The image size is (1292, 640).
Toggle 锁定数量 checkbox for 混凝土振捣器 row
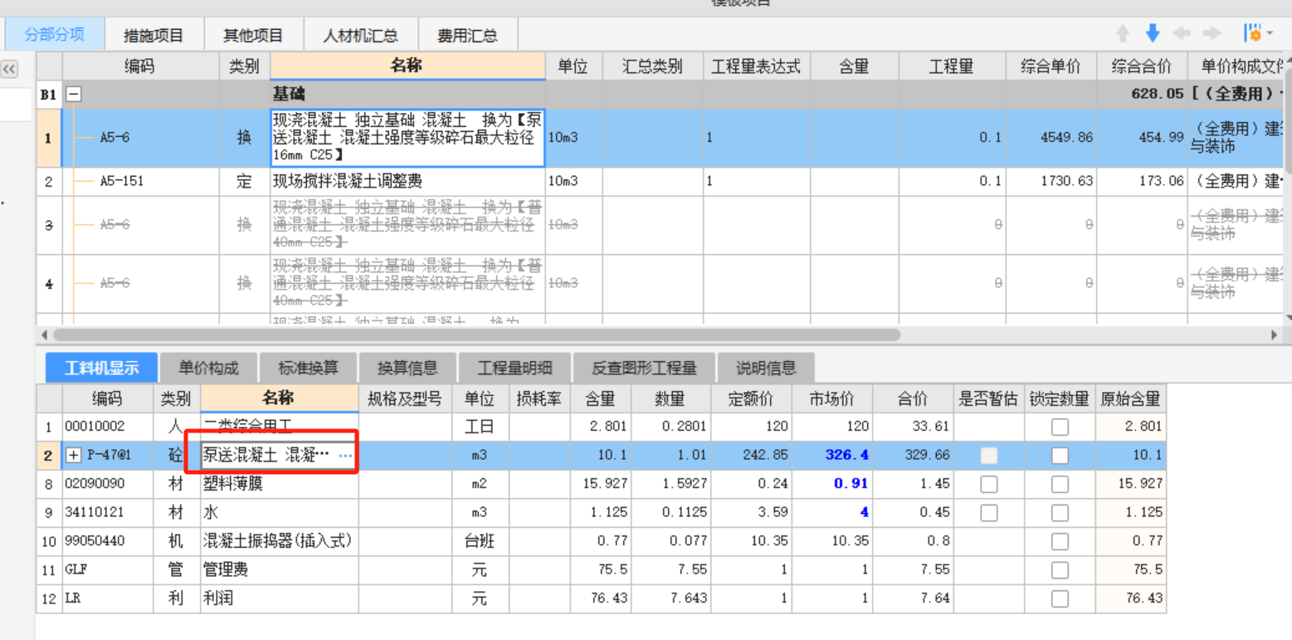point(1060,542)
